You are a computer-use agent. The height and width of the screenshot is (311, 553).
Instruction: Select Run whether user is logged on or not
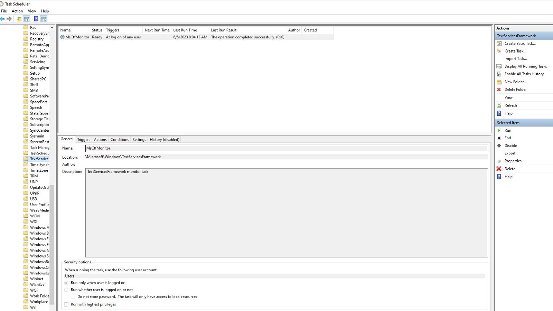pos(66,290)
